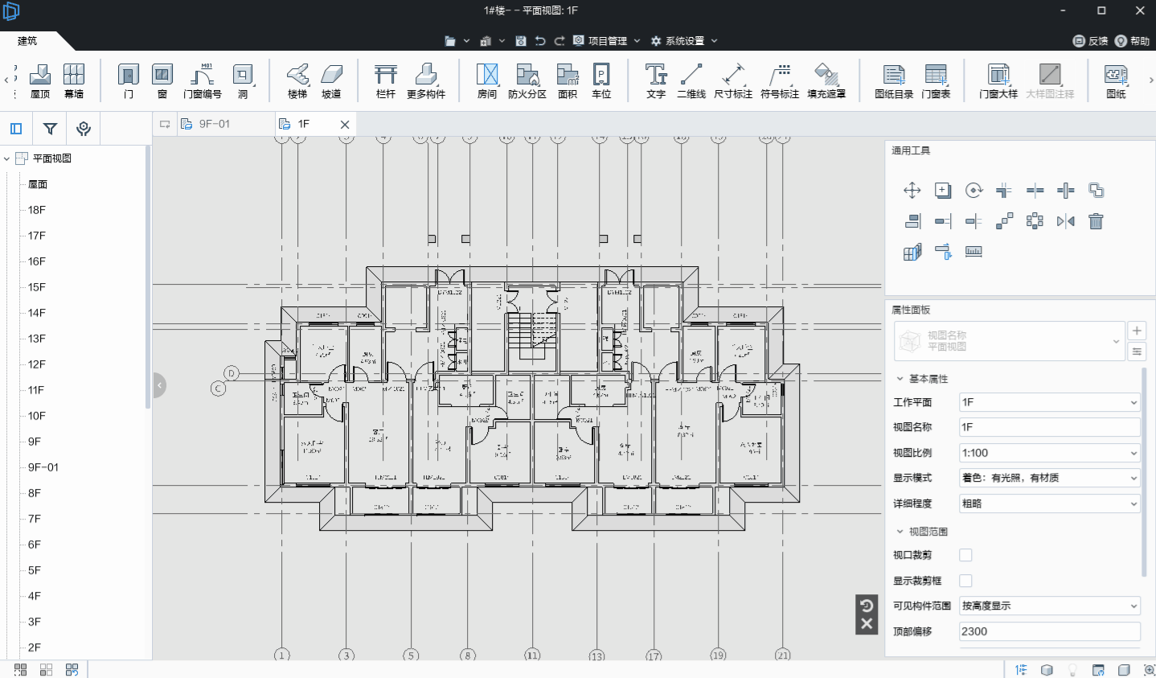Select the 建筑 ribbon tab
The image size is (1156, 678).
(27, 41)
